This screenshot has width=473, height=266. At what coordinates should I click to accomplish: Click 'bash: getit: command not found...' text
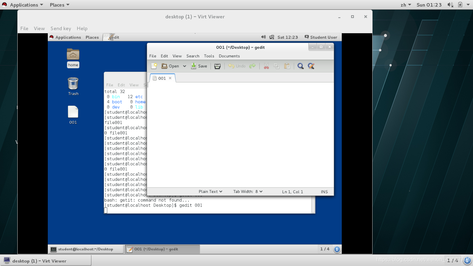147,200
